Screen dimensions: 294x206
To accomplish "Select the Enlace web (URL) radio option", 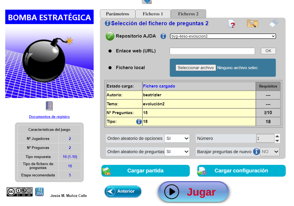I will [x=110, y=51].
